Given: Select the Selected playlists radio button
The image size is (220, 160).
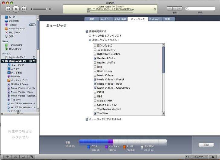Looking at the screenshot, I should 90,40.
